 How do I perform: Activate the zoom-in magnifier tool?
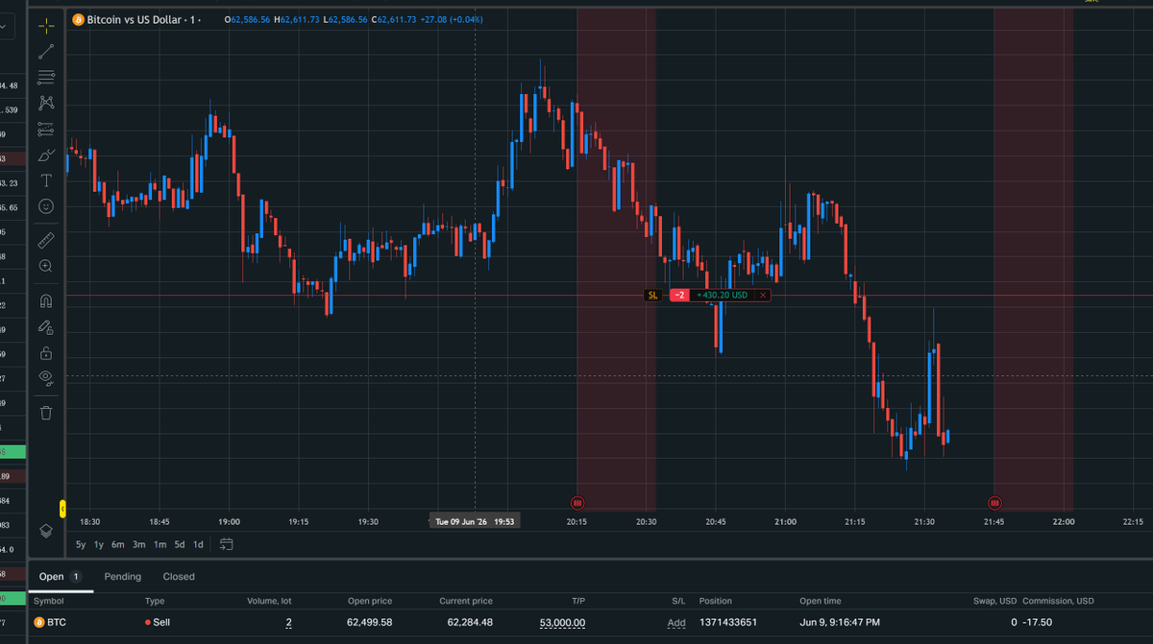point(46,266)
